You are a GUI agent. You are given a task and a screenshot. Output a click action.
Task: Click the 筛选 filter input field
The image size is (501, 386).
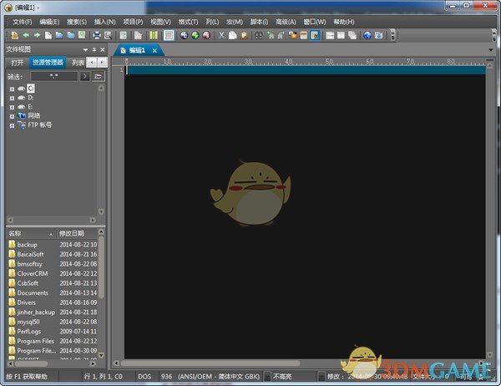click(53, 76)
